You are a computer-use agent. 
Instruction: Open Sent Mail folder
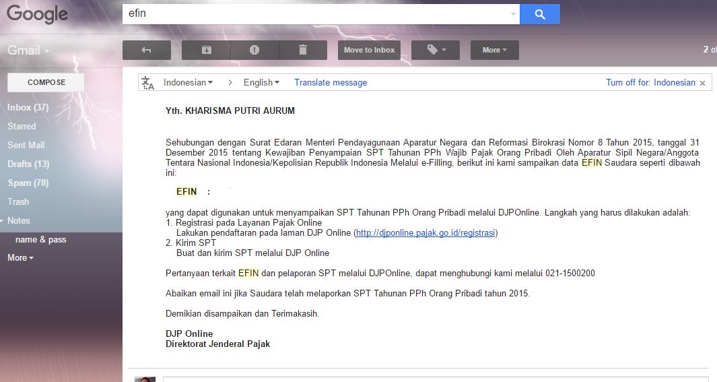[26, 145]
